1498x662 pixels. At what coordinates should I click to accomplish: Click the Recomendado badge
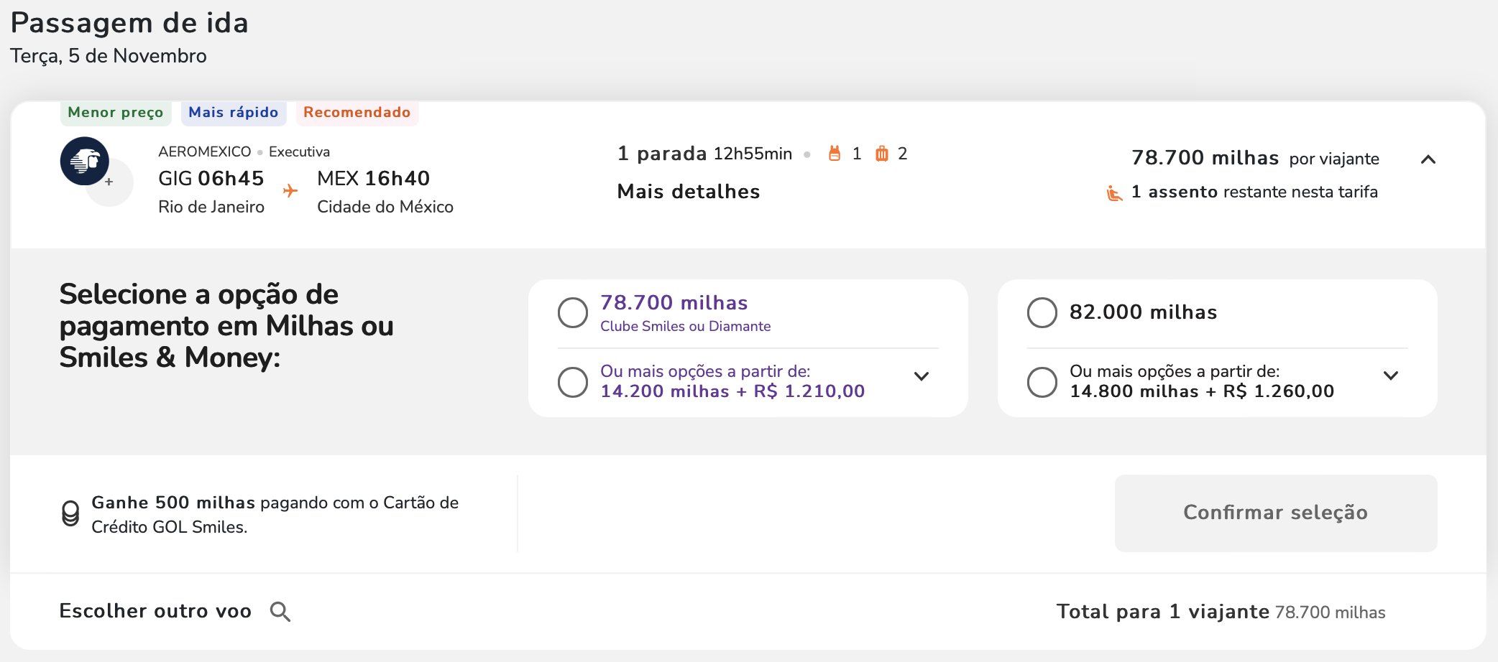click(357, 113)
